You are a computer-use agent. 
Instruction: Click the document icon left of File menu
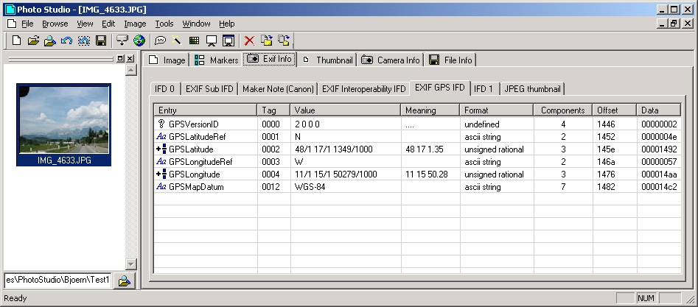point(12,24)
